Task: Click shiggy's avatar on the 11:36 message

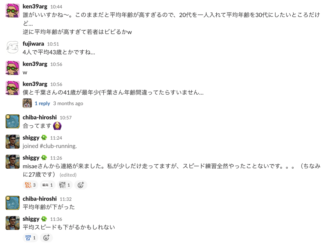Action: coord(13,223)
